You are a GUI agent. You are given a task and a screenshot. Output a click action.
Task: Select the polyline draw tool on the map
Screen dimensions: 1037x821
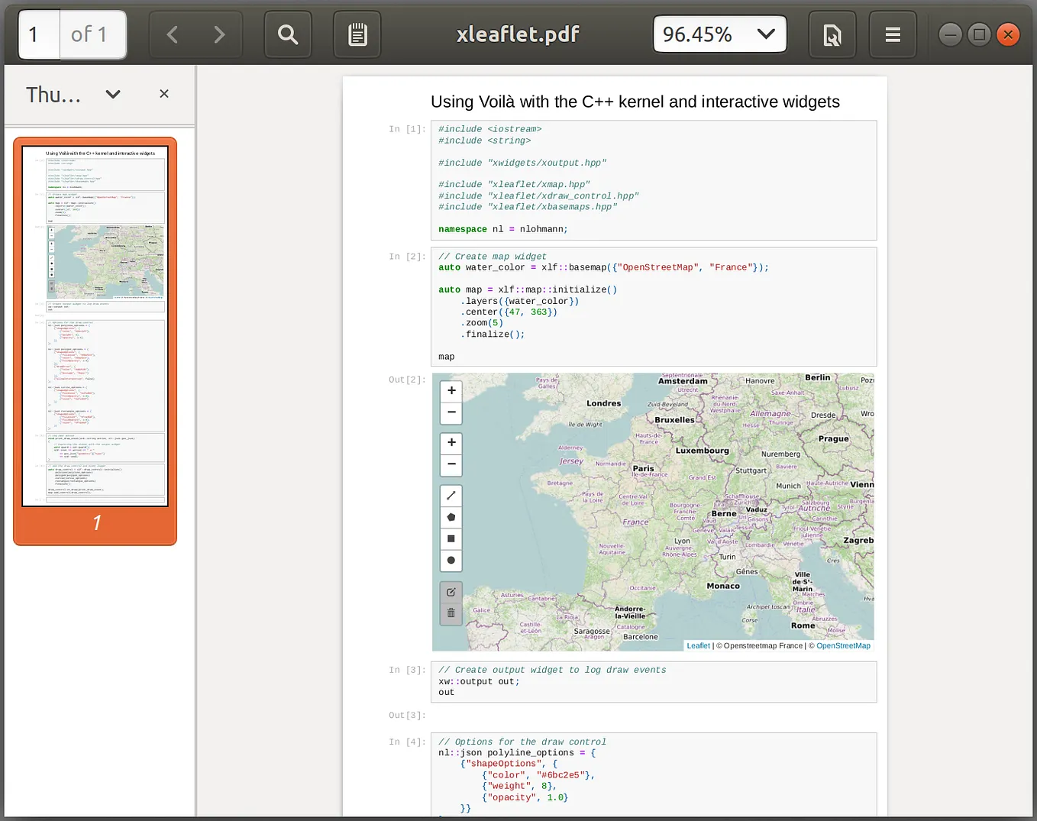click(x=451, y=495)
